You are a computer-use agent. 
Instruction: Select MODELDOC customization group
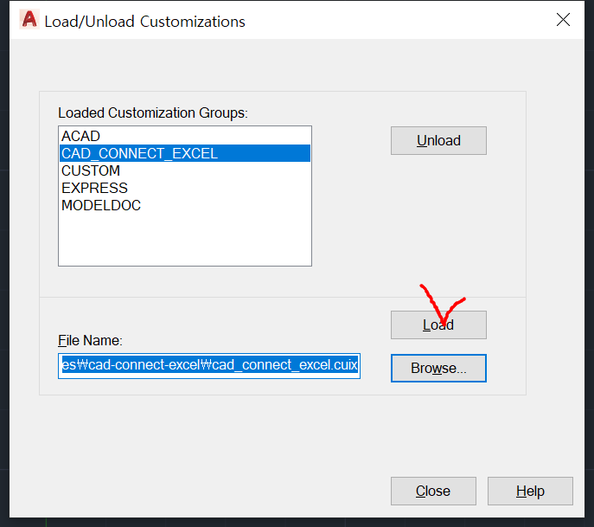(185, 205)
